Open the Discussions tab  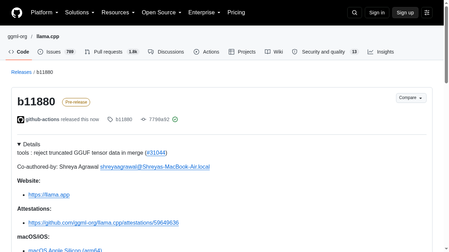tap(166, 52)
